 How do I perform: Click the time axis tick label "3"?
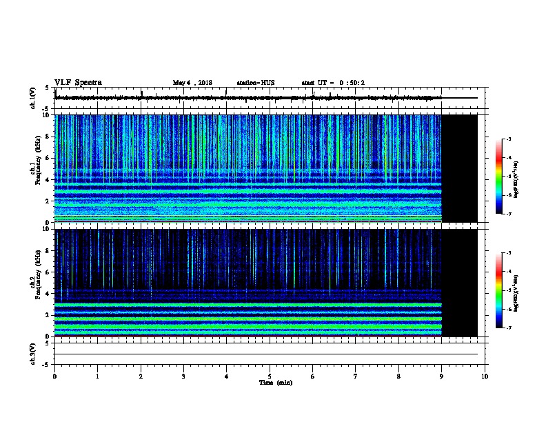point(183,376)
